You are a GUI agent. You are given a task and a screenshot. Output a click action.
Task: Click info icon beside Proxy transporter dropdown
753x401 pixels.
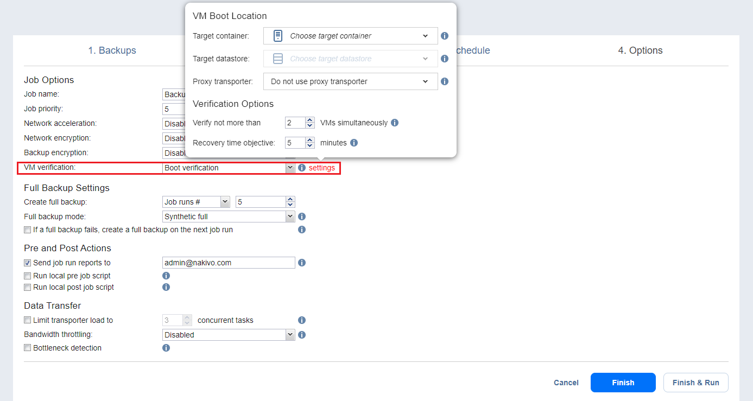click(444, 81)
